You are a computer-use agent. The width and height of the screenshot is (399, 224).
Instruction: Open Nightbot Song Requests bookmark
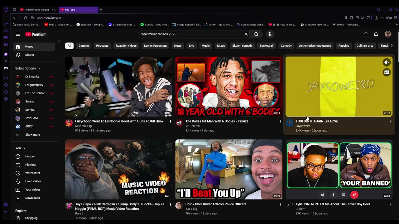point(90,25)
